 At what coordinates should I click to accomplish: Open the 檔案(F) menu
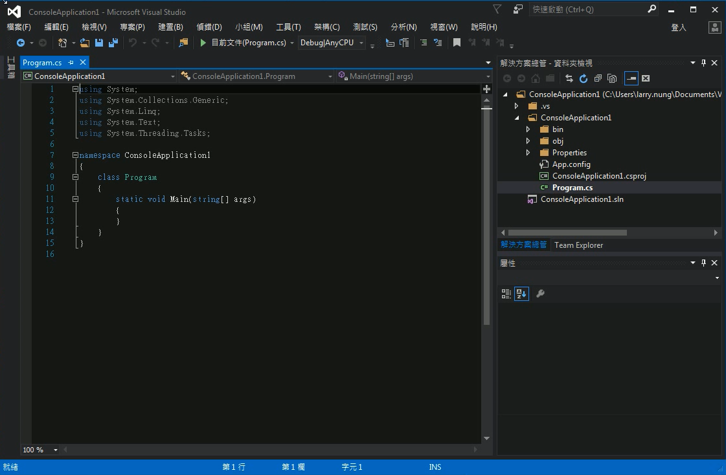[19, 27]
